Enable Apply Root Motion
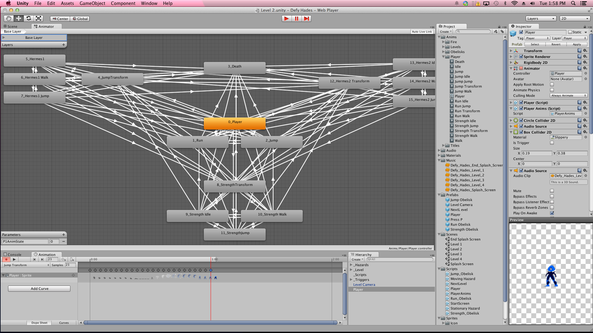The width and height of the screenshot is (593, 333). point(552,84)
